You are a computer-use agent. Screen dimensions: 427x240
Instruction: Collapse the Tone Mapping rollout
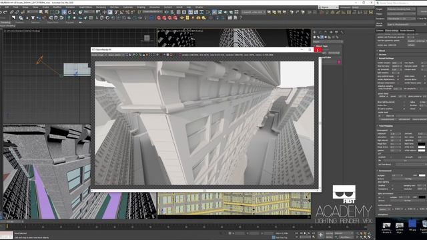[385, 126]
